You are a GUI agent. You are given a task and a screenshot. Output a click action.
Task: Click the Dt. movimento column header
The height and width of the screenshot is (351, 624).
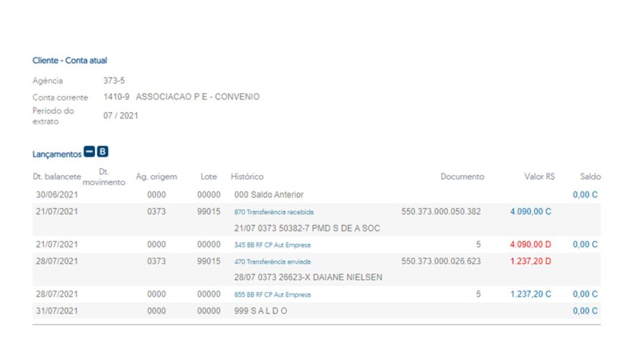click(x=104, y=177)
